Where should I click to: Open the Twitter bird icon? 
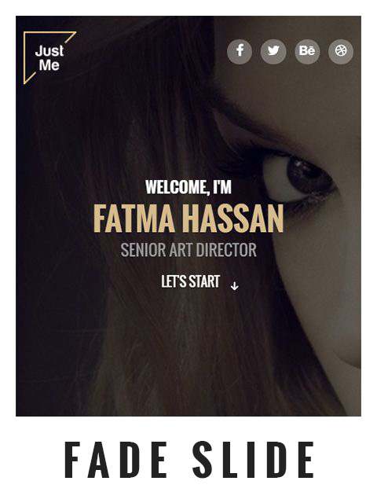click(x=273, y=51)
